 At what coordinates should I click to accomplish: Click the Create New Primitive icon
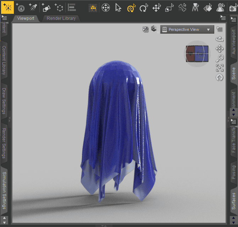coord(46,7)
